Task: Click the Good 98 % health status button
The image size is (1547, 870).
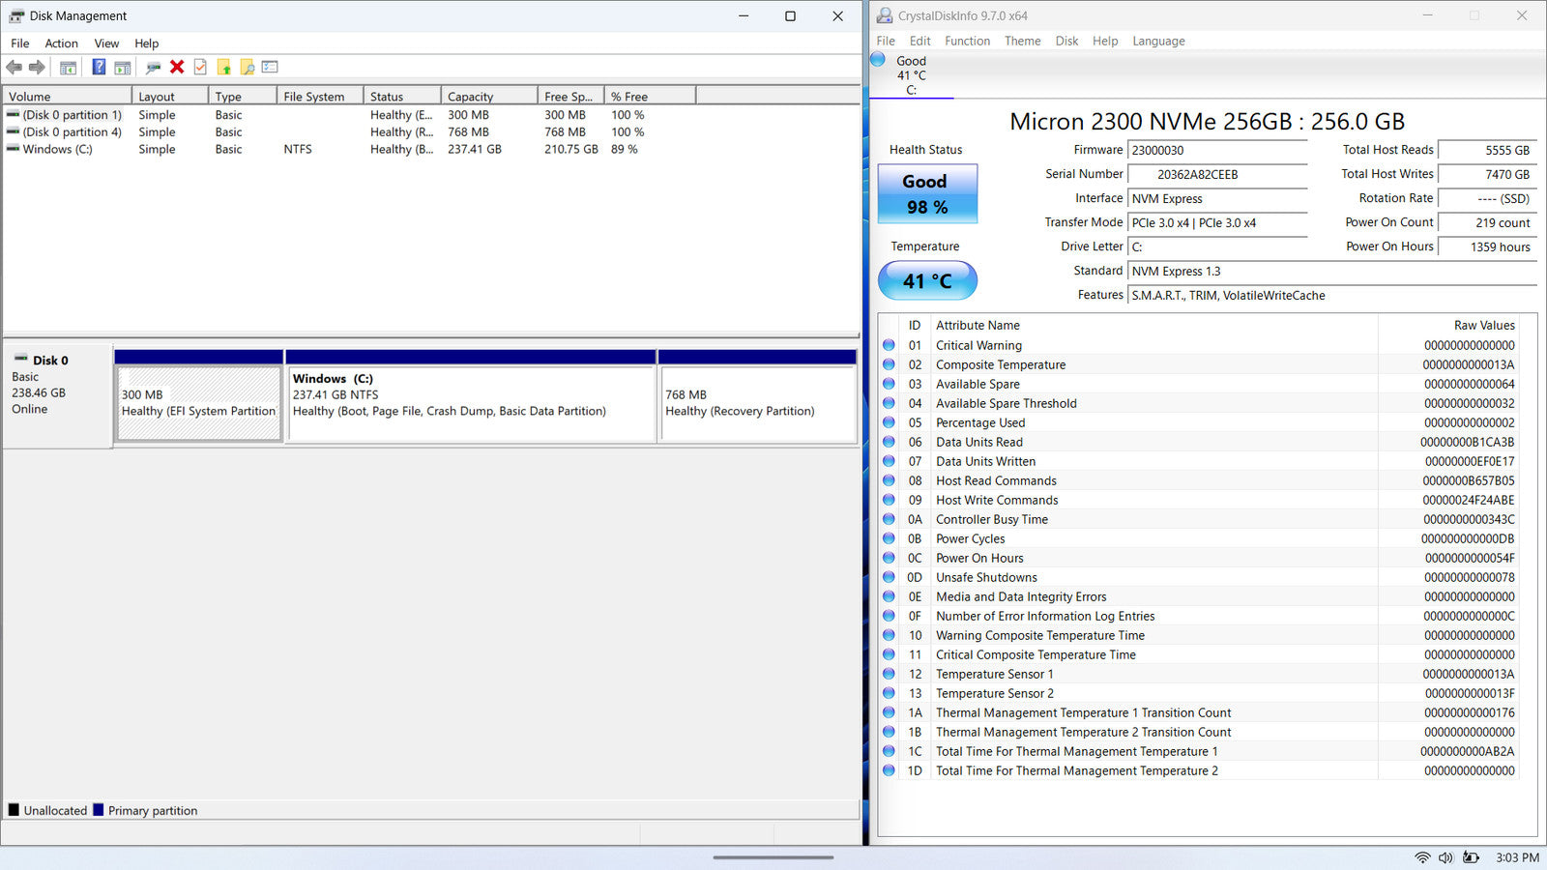Action: [x=926, y=193]
